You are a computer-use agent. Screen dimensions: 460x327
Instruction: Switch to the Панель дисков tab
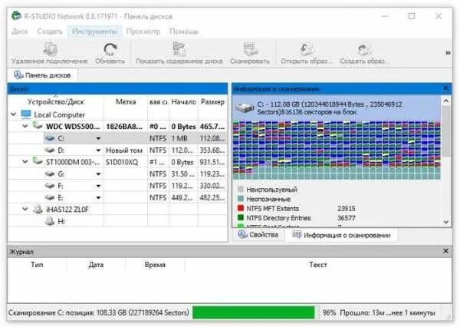pos(42,75)
